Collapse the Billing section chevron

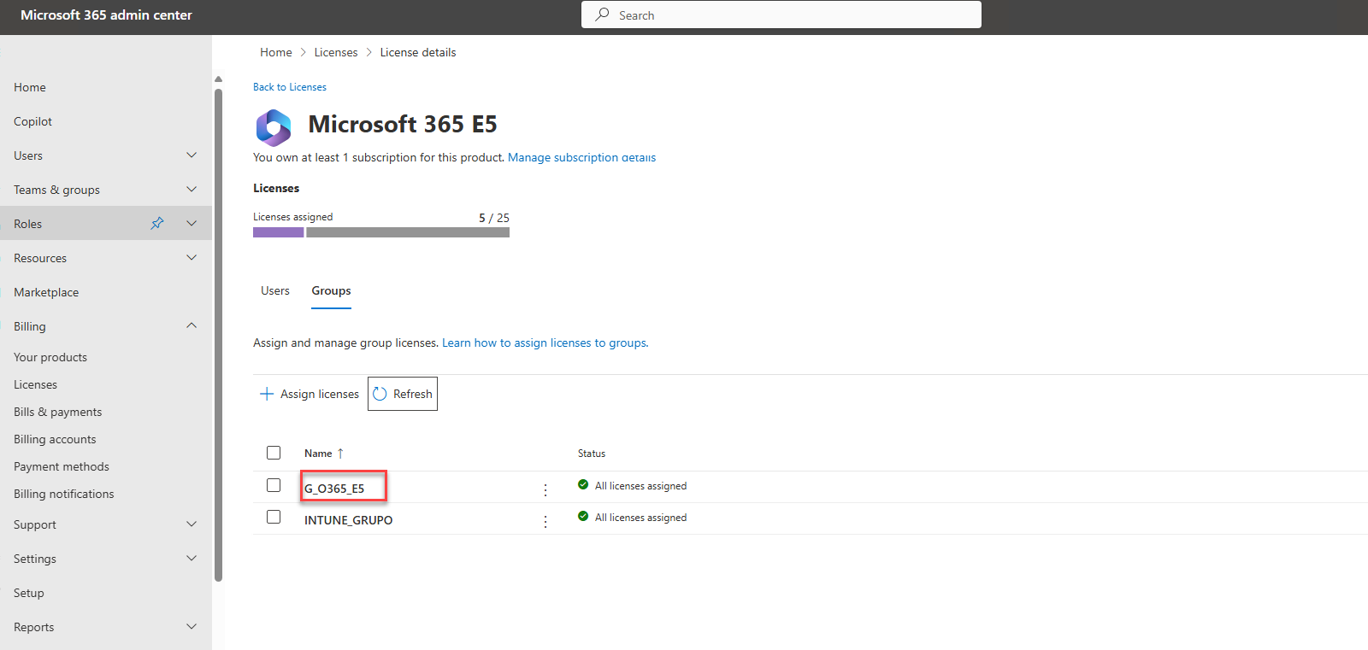pyautogui.click(x=192, y=325)
